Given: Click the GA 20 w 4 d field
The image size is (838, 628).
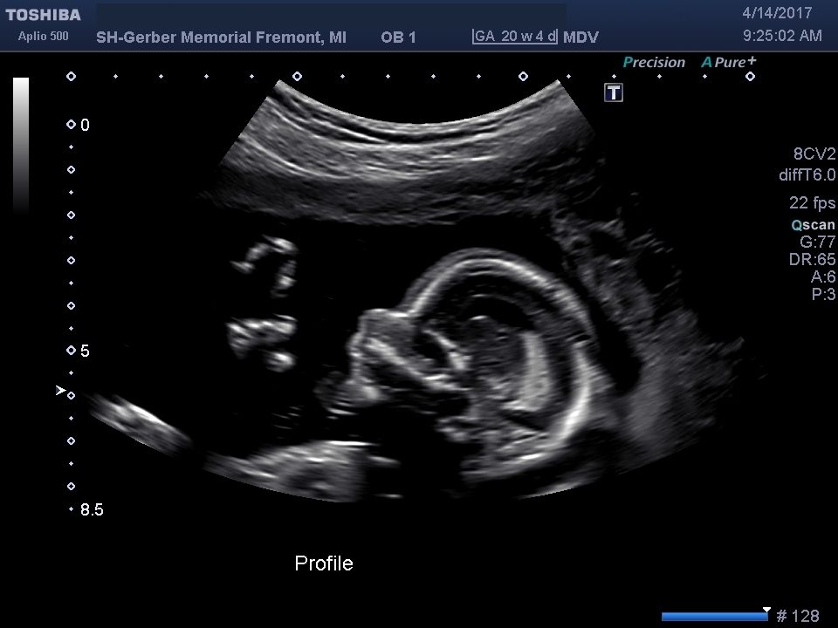Looking at the screenshot, I should [x=515, y=37].
